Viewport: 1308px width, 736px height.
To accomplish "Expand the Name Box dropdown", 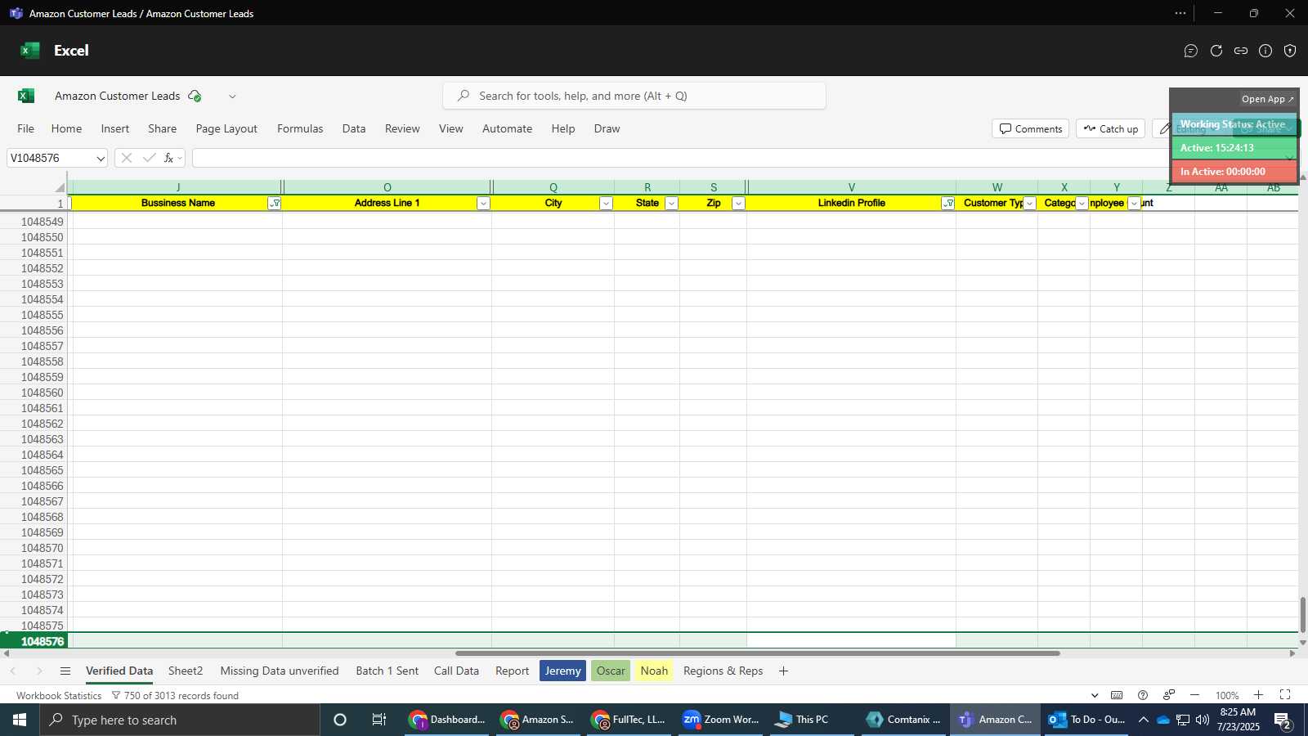I will point(101,159).
